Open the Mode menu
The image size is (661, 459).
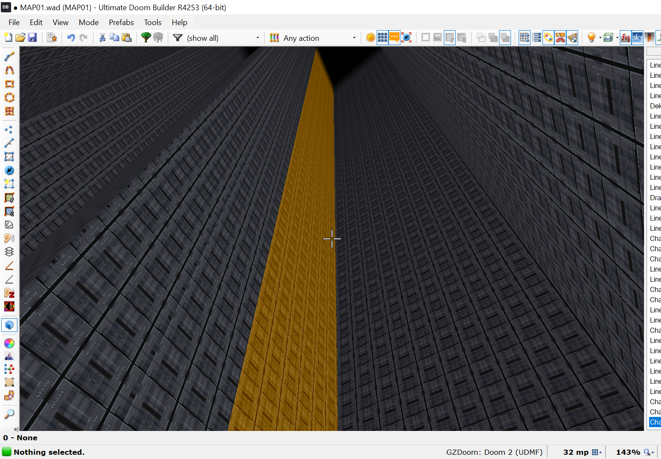(88, 23)
